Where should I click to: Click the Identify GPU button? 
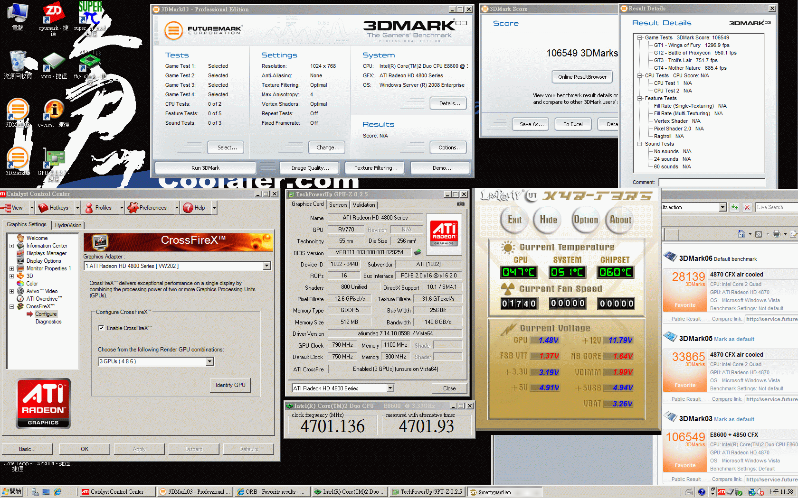tap(230, 385)
